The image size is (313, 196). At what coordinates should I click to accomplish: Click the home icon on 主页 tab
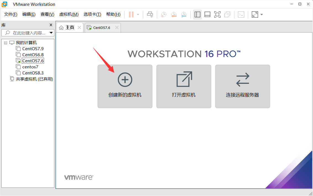coord(62,28)
